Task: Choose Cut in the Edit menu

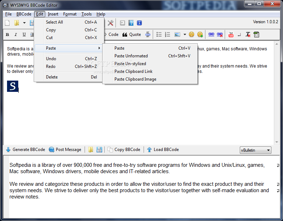Action: (x=69, y=38)
